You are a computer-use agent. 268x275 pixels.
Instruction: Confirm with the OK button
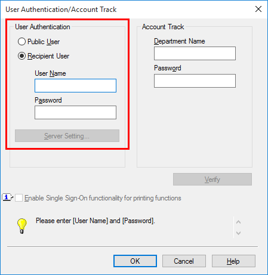point(135,261)
